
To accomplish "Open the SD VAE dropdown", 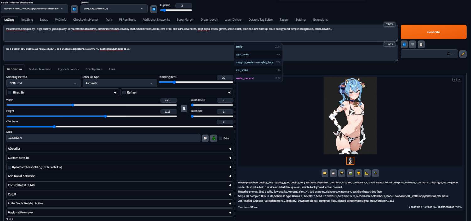I will (x=113, y=9).
